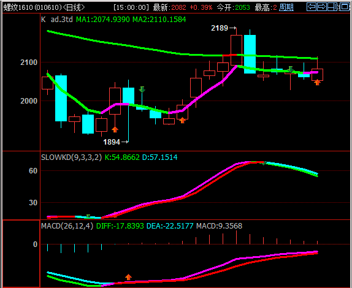Click the single-window maximize pane icon
352x288 pixels.
pos(345,7)
